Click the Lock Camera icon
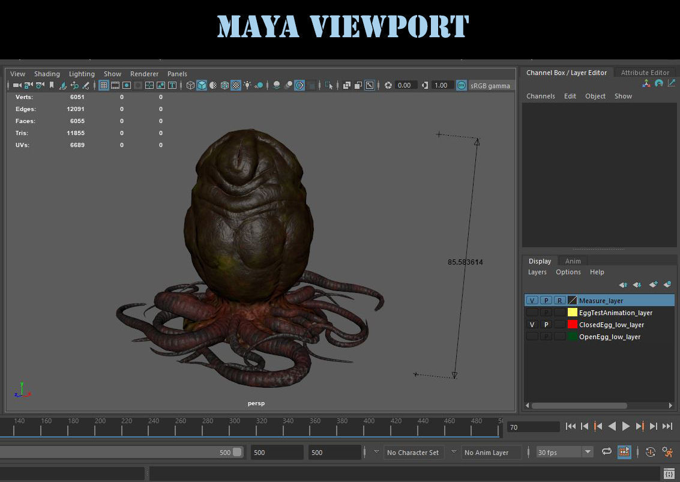The width and height of the screenshot is (680, 482). (x=29, y=85)
